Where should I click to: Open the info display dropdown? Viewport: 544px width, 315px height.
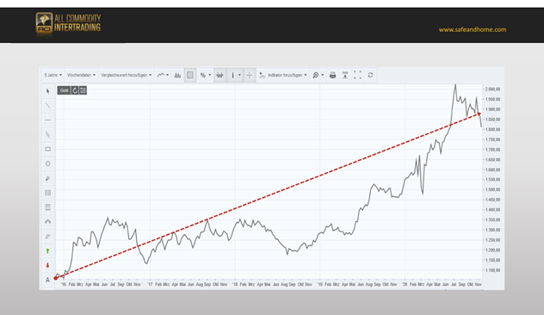coord(235,75)
